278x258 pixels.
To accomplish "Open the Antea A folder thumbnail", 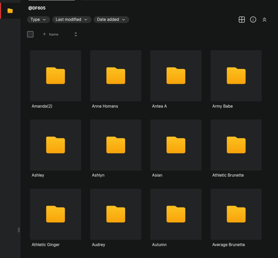I will click(176, 76).
